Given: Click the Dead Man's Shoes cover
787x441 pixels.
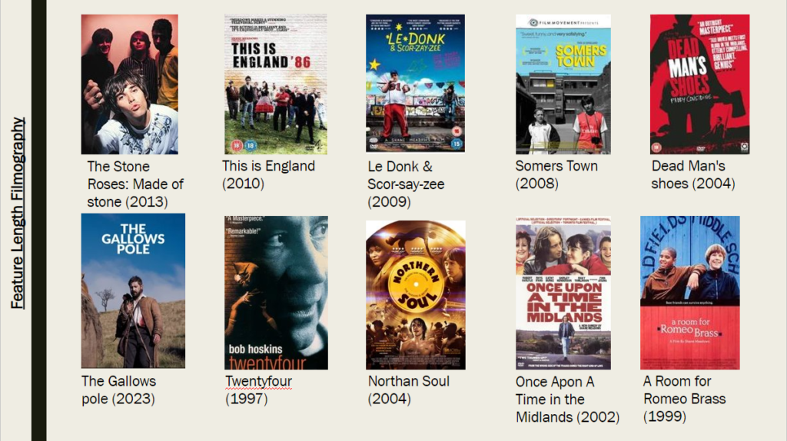Looking at the screenshot, I should [699, 84].
